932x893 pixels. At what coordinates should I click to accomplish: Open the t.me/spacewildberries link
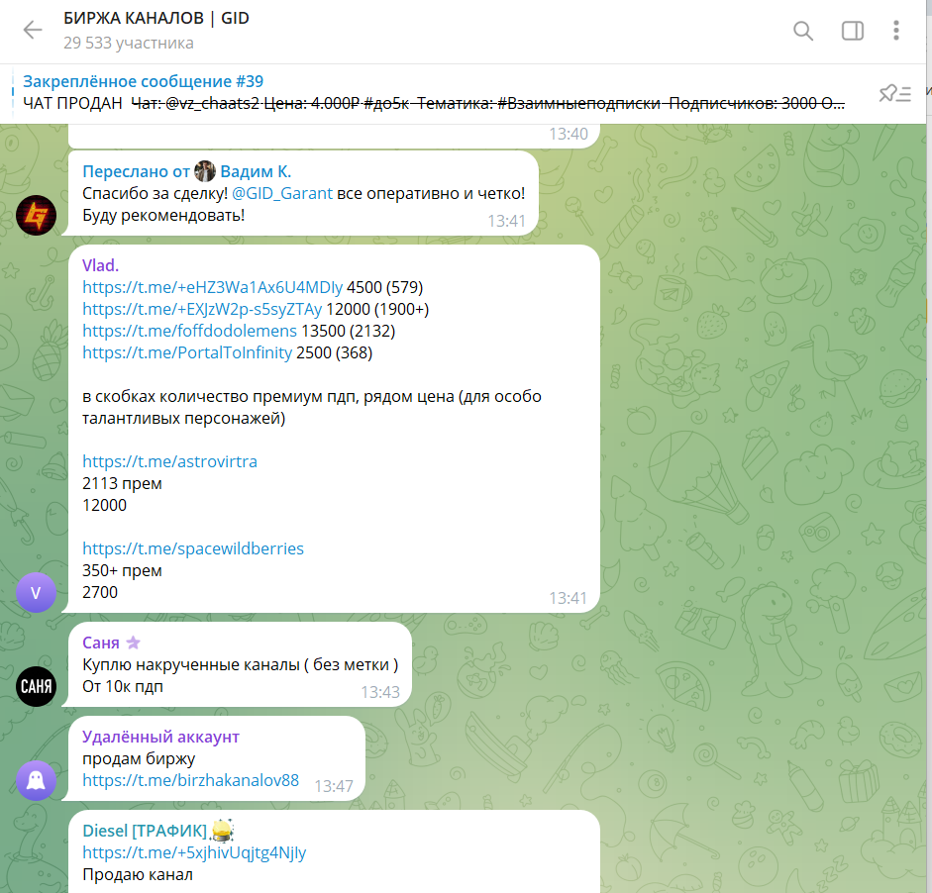pos(193,548)
